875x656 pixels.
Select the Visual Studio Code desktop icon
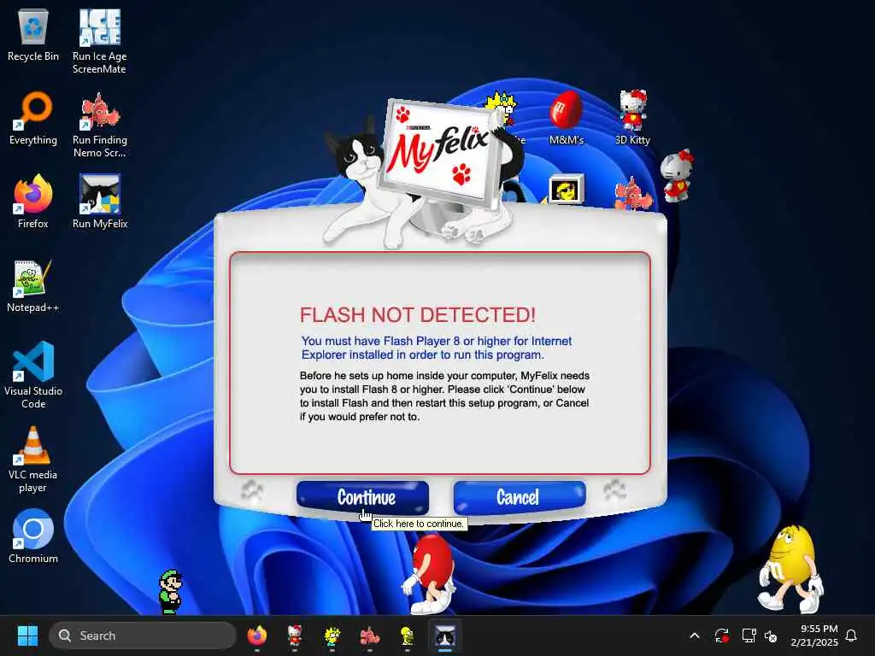pyautogui.click(x=33, y=375)
